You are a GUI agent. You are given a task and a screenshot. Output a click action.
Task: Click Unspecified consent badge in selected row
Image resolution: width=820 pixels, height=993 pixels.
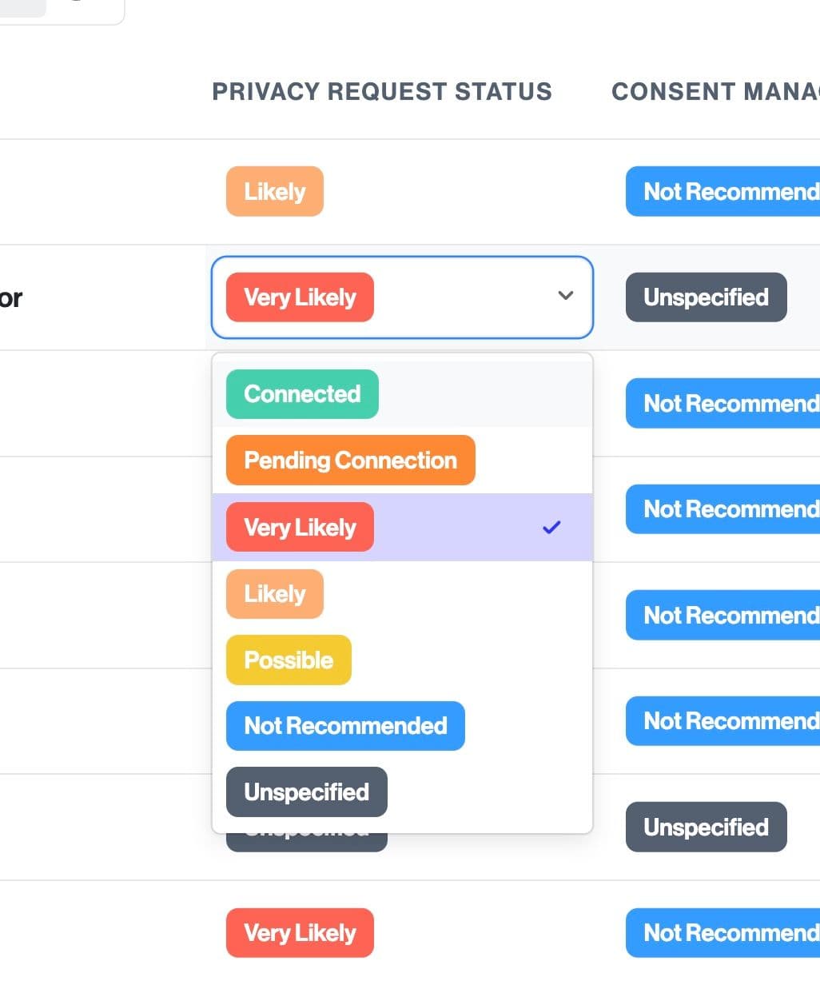point(707,297)
